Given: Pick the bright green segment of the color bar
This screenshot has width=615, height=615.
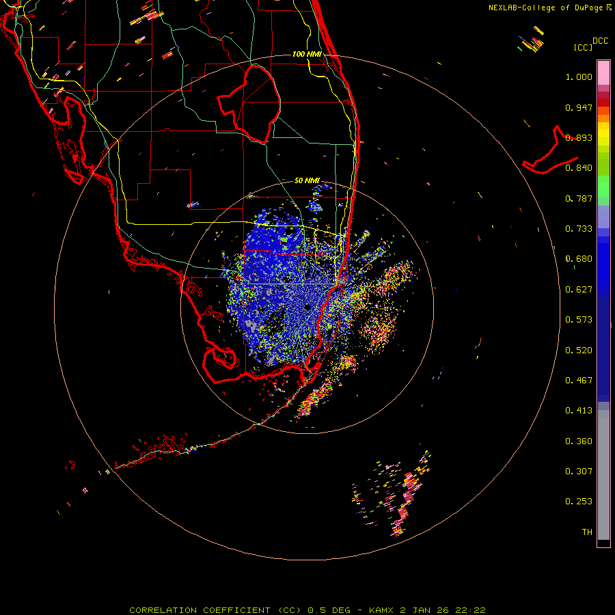Looking at the screenshot, I should [603, 187].
